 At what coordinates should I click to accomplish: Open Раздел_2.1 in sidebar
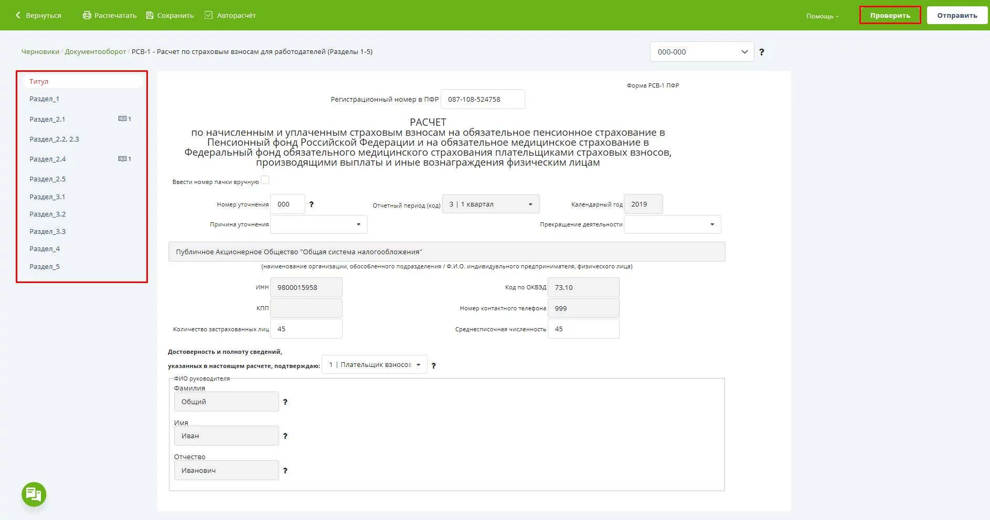[x=47, y=119]
